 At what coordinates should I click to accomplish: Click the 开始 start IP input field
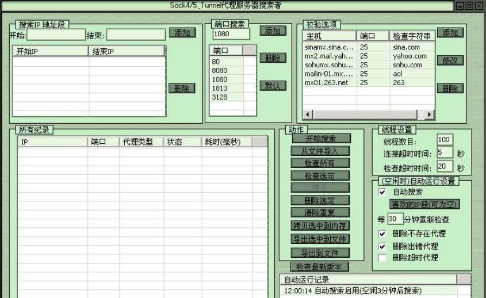tap(56, 35)
